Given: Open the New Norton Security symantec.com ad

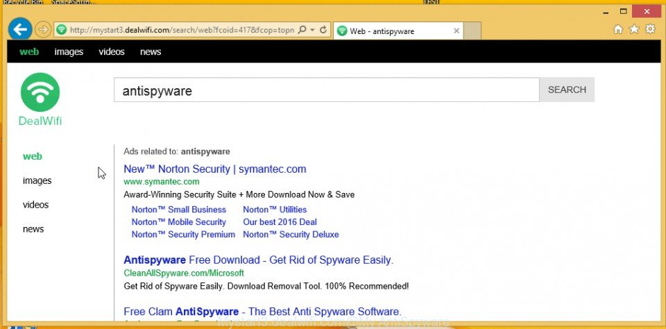Looking at the screenshot, I should (214, 169).
